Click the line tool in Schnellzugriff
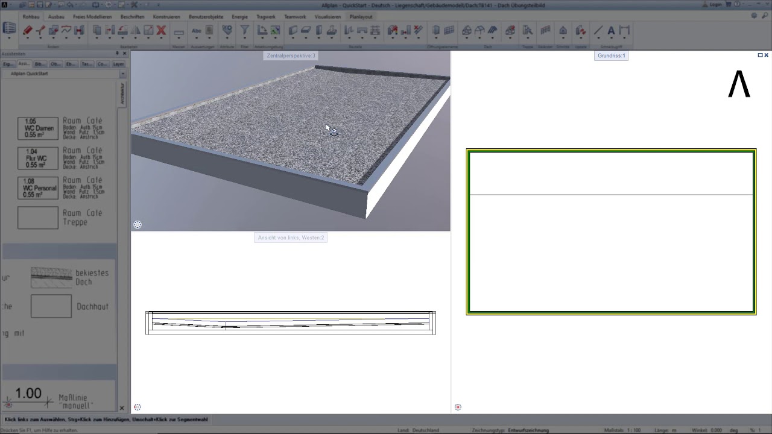772x434 pixels. click(598, 30)
